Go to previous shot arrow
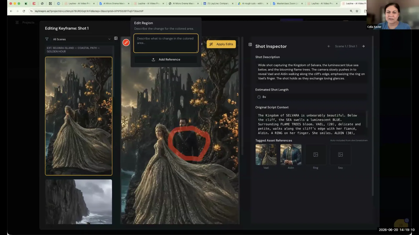The image size is (419, 235). pyautogui.click(x=329, y=46)
